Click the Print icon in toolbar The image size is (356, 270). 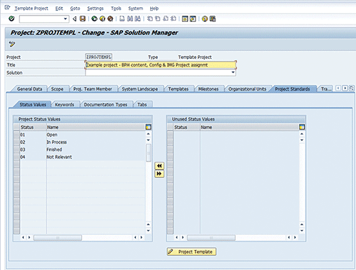click(122, 19)
